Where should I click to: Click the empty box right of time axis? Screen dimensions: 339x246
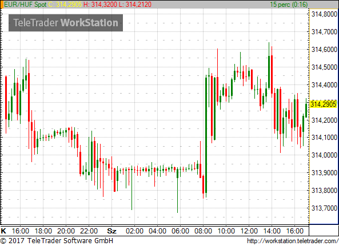pos(324,230)
